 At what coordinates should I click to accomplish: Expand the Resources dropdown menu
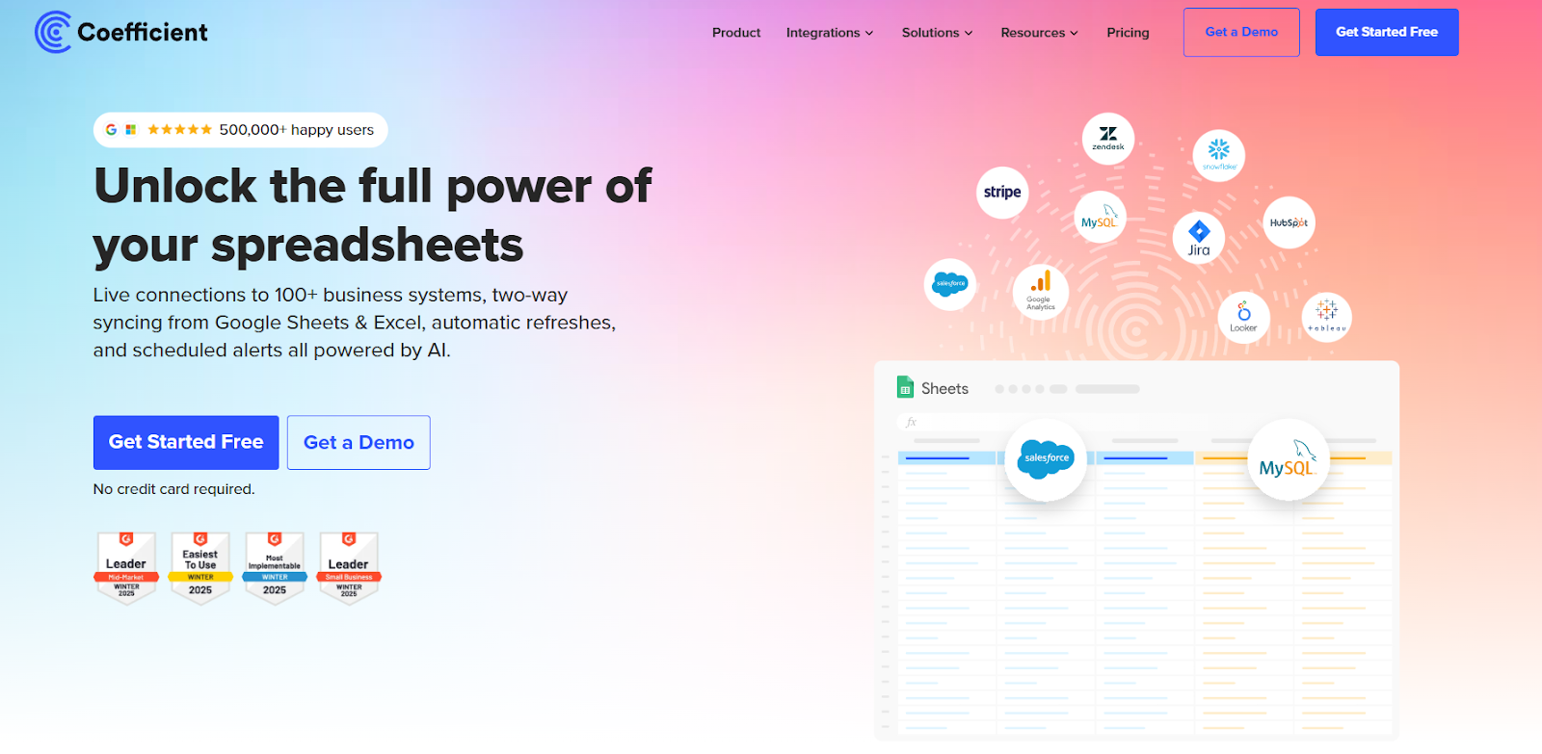1040,33
